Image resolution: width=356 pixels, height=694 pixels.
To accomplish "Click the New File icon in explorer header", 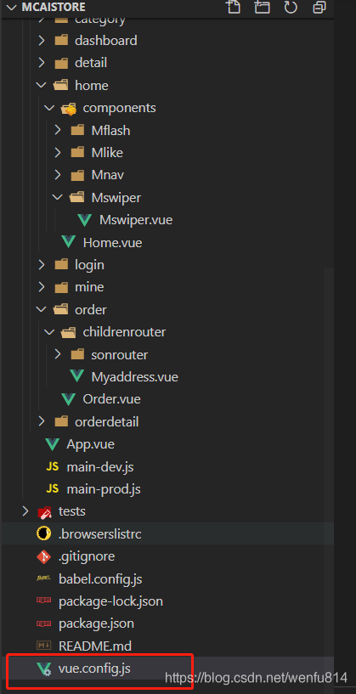I will 233,7.
